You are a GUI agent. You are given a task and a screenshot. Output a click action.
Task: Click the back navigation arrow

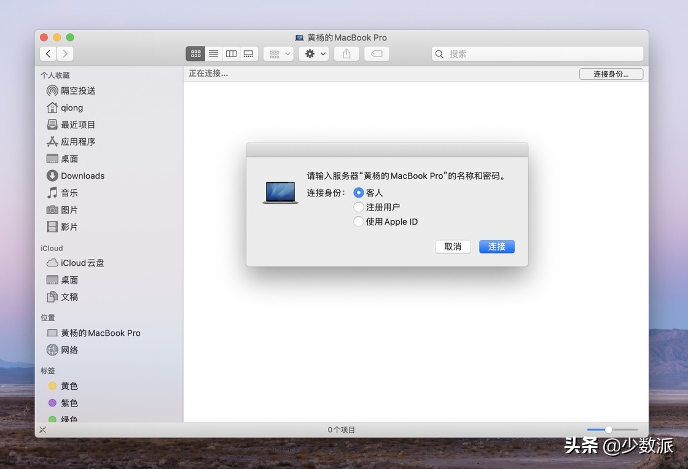point(48,53)
